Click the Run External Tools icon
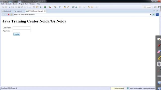 click(50, 7)
